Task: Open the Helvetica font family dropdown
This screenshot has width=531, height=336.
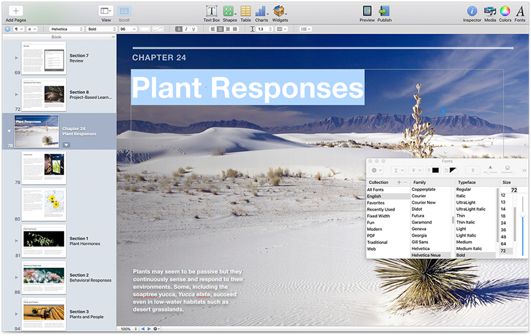Action: [x=66, y=29]
